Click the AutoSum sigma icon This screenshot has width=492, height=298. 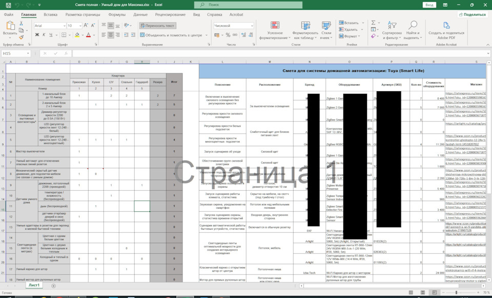point(374,23)
